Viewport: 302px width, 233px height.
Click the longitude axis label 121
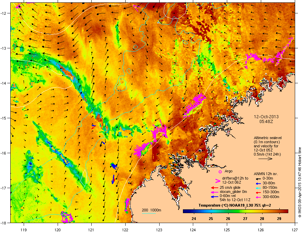point(91,230)
